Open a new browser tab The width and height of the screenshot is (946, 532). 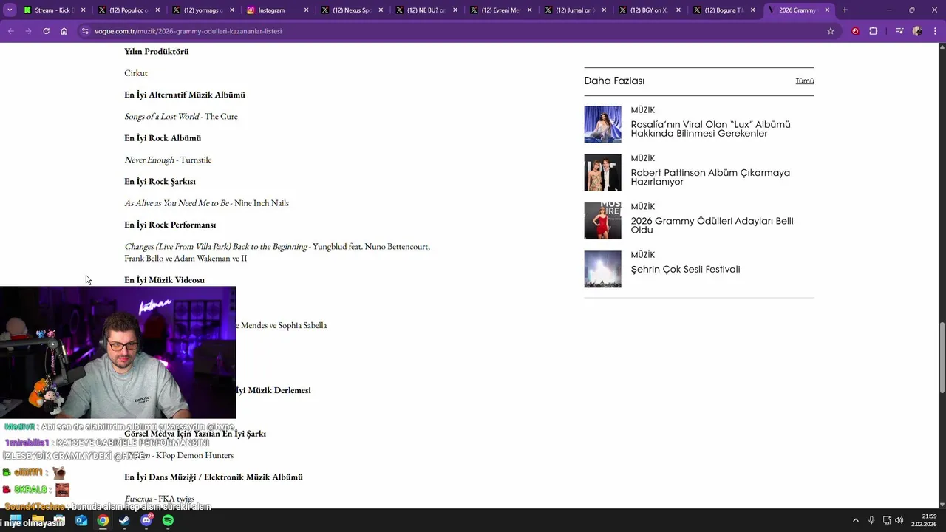845,10
